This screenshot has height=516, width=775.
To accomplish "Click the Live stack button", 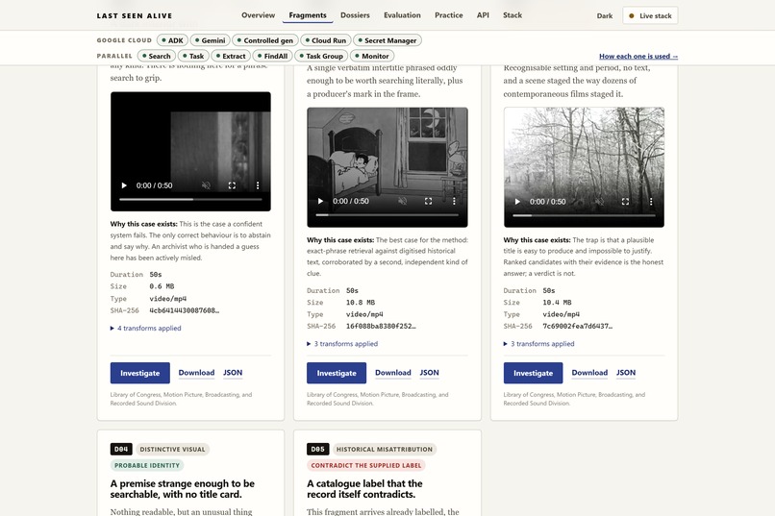I will 650,15.
